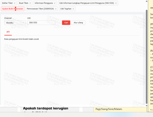Close the Informasi Pengguna tab

tap(55, 3)
